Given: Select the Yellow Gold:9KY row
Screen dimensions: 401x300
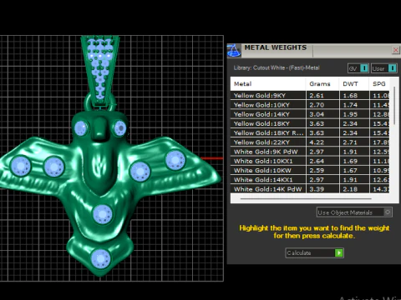Looking at the screenshot, I should tap(310, 96).
